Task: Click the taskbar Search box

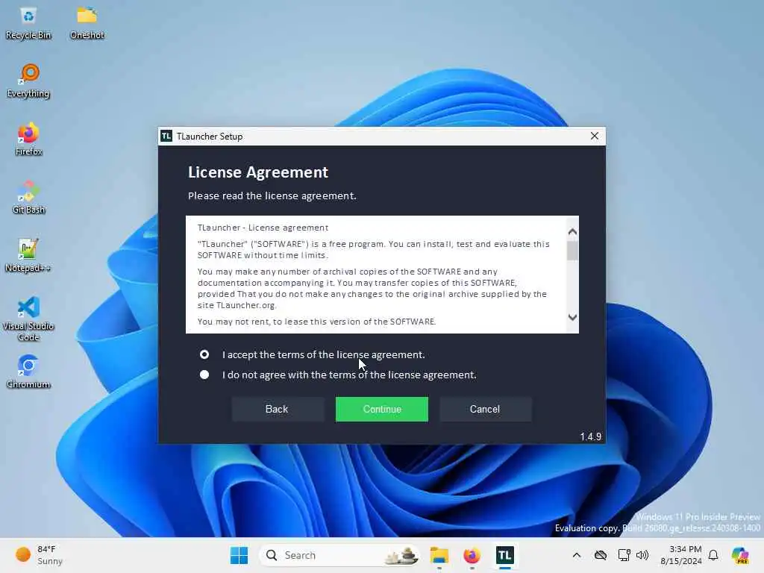Action: click(339, 555)
